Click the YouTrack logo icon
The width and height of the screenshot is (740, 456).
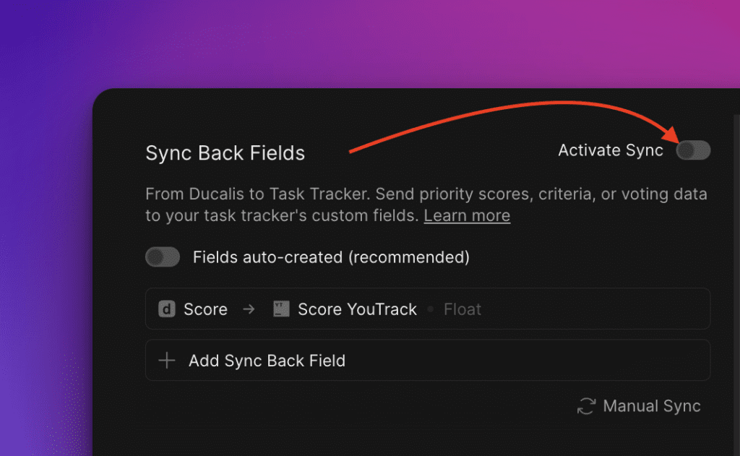point(281,309)
